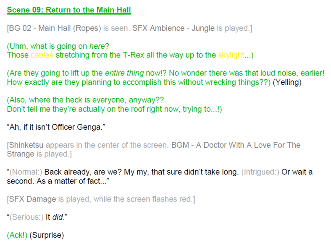Click "SFX Ambience - Jungle" text
Screen dimensions: 331x246
pyautogui.click(x=173, y=28)
